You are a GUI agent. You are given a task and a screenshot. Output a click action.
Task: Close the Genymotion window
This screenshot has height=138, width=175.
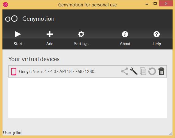tap(166, 4)
